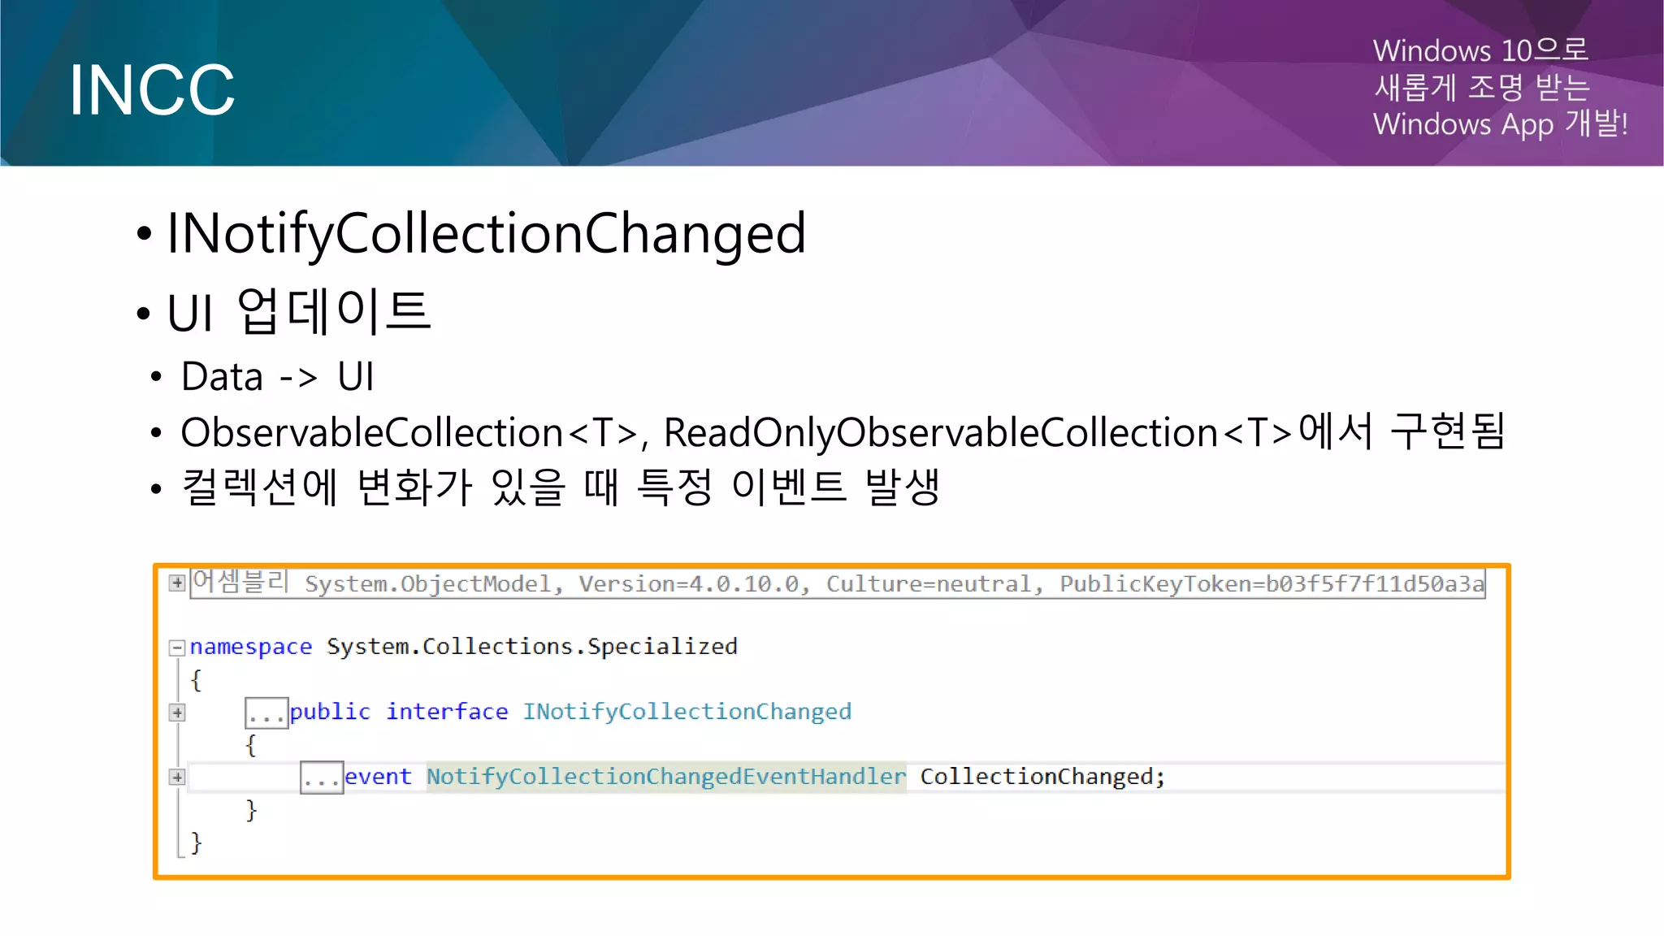
Task: Click the 'Data -> UI' sub-bullet
Action: click(x=277, y=376)
